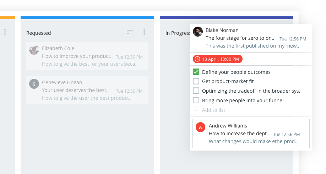Click the plus icon beside Add to list
The width and height of the screenshot is (326, 174).
(x=196, y=110)
